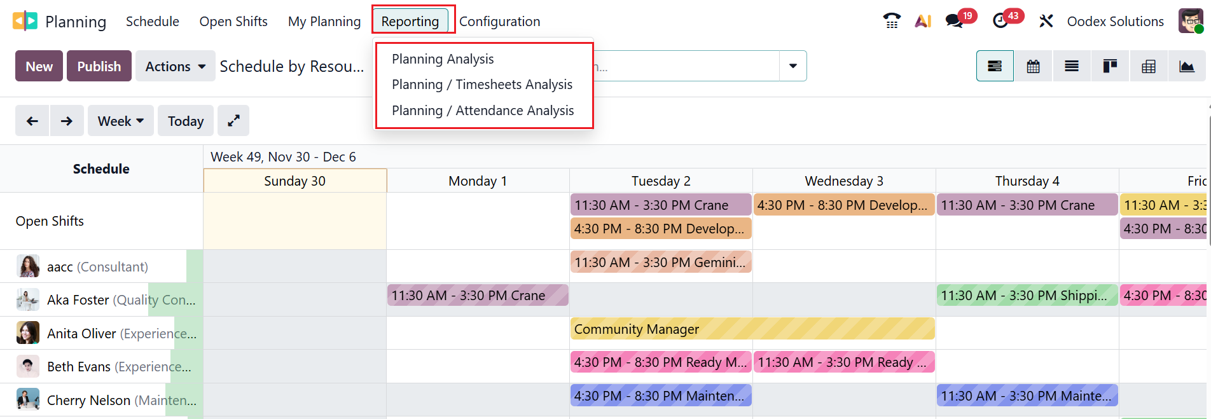This screenshot has height=419, width=1211.
Task: Select Planning Analysis from Reporting menu
Action: (443, 59)
